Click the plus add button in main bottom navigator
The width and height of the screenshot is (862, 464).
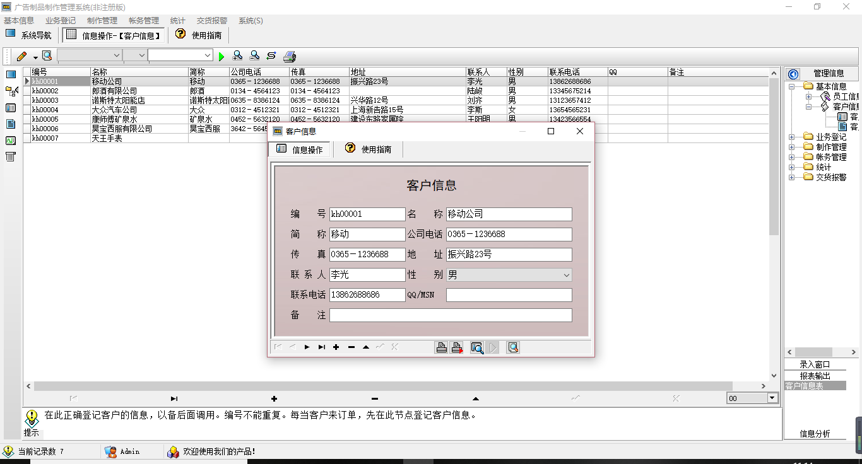(x=274, y=398)
